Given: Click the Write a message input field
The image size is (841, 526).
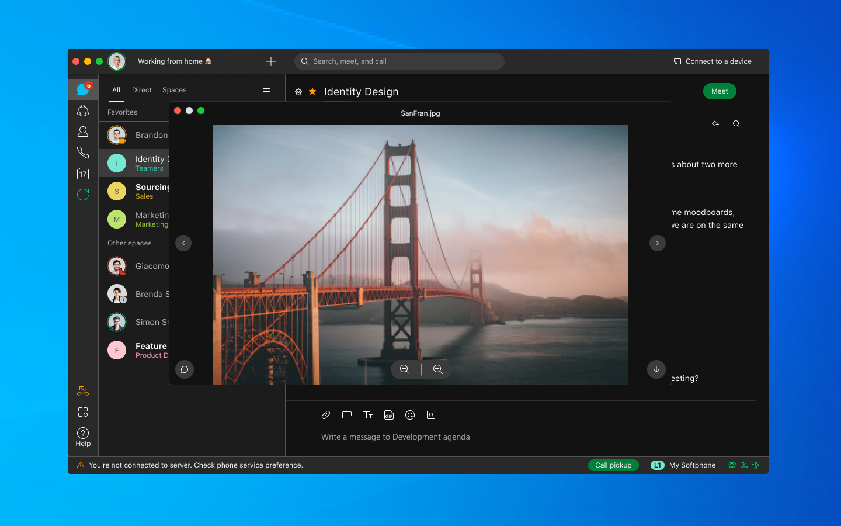Looking at the screenshot, I should (x=395, y=437).
